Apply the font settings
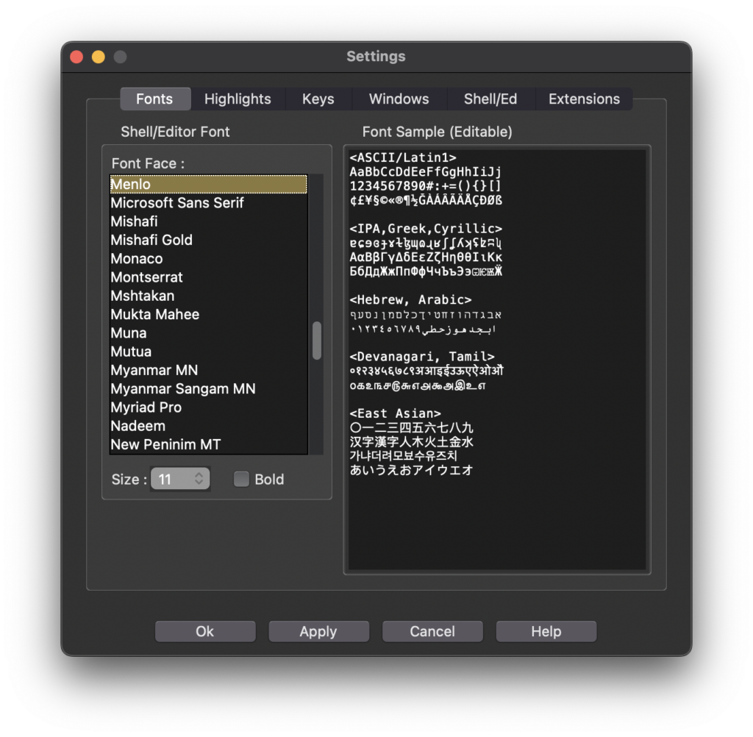The width and height of the screenshot is (753, 737). 318,630
